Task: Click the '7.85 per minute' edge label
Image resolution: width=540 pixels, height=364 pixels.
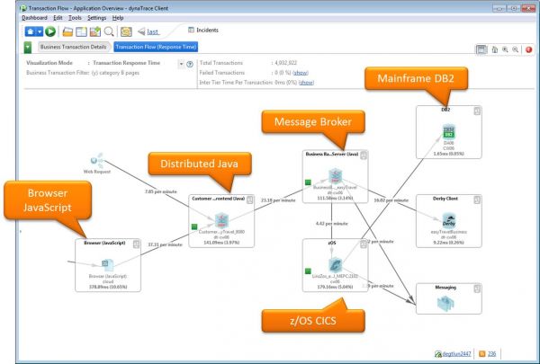Action: tap(161, 191)
